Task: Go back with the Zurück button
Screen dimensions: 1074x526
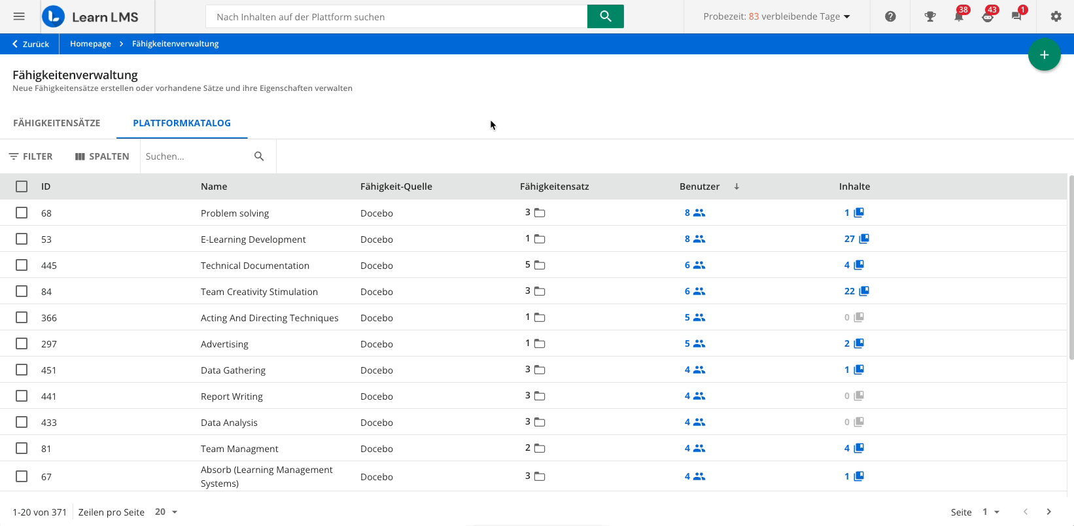Action: coord(31,44)
